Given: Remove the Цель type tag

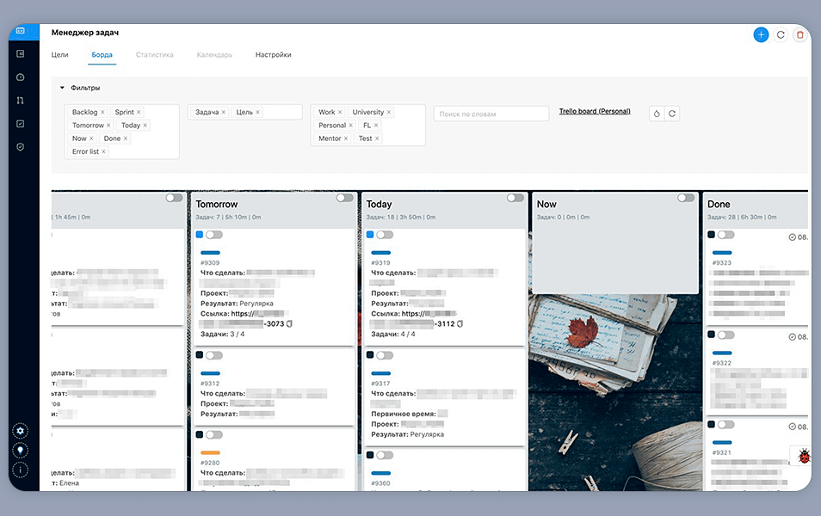Looking at the screenshot, I should (257, 112).
